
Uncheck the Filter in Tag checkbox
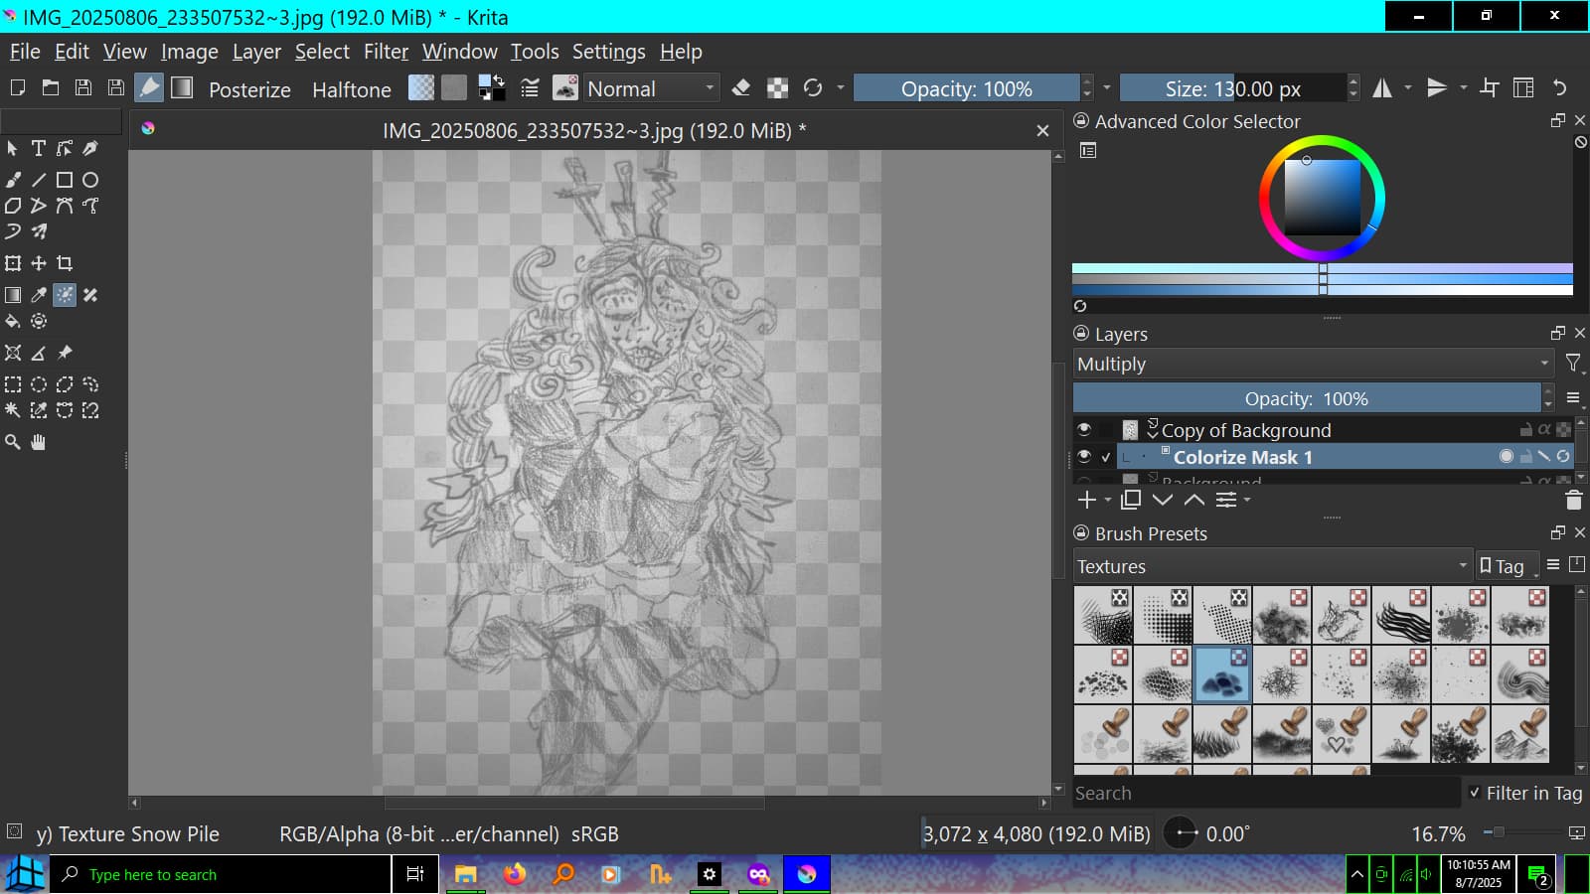(x=1475, y=793)
